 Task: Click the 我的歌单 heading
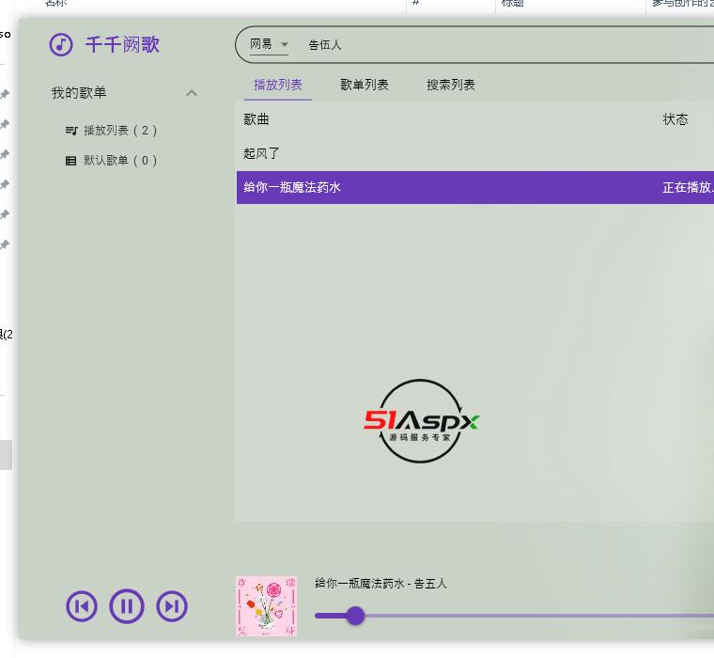point(79,93)
